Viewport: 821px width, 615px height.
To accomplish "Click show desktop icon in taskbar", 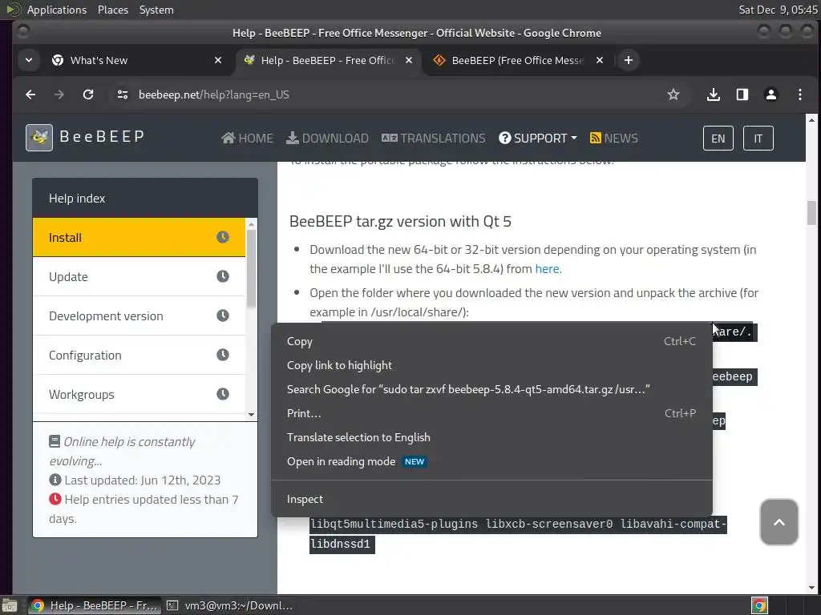I will click(10, 605).
